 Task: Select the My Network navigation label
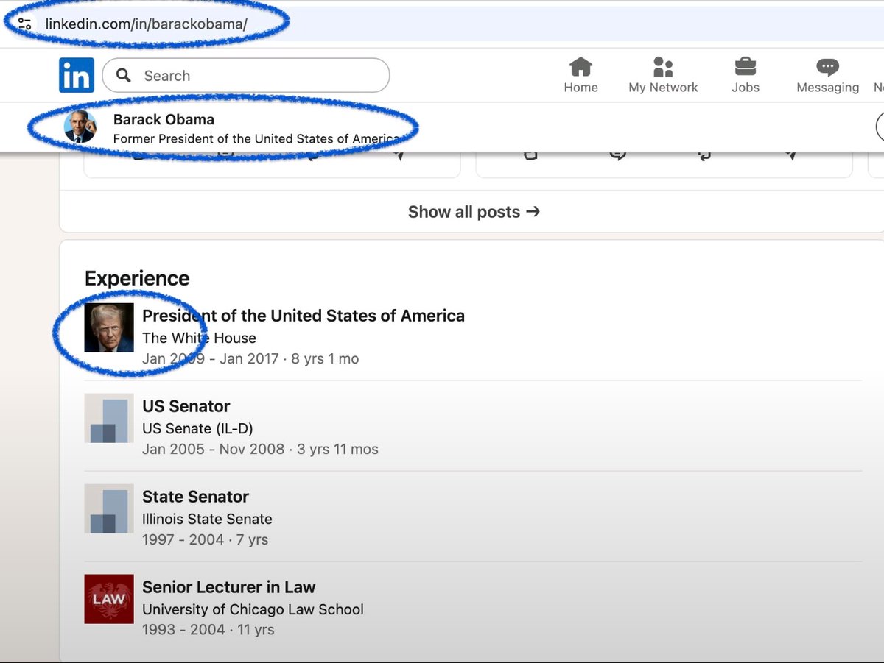(x=663, y=87)
